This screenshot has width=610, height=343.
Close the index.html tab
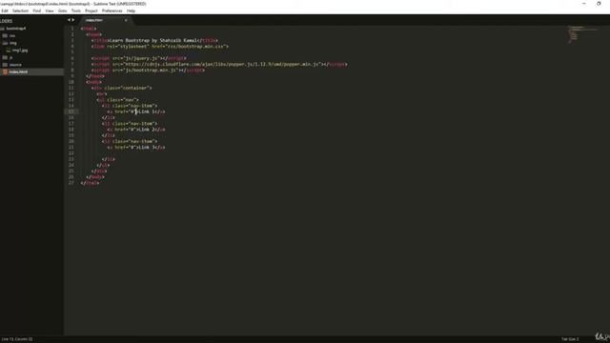tap(126, 20)
